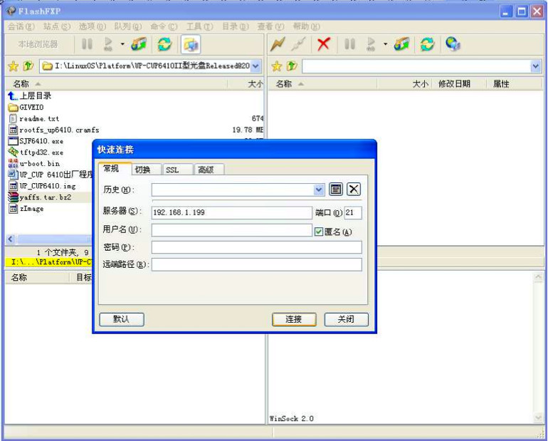Select UP_CUP6410.img file
548x441 pixels.
click(x=42, y=186)
